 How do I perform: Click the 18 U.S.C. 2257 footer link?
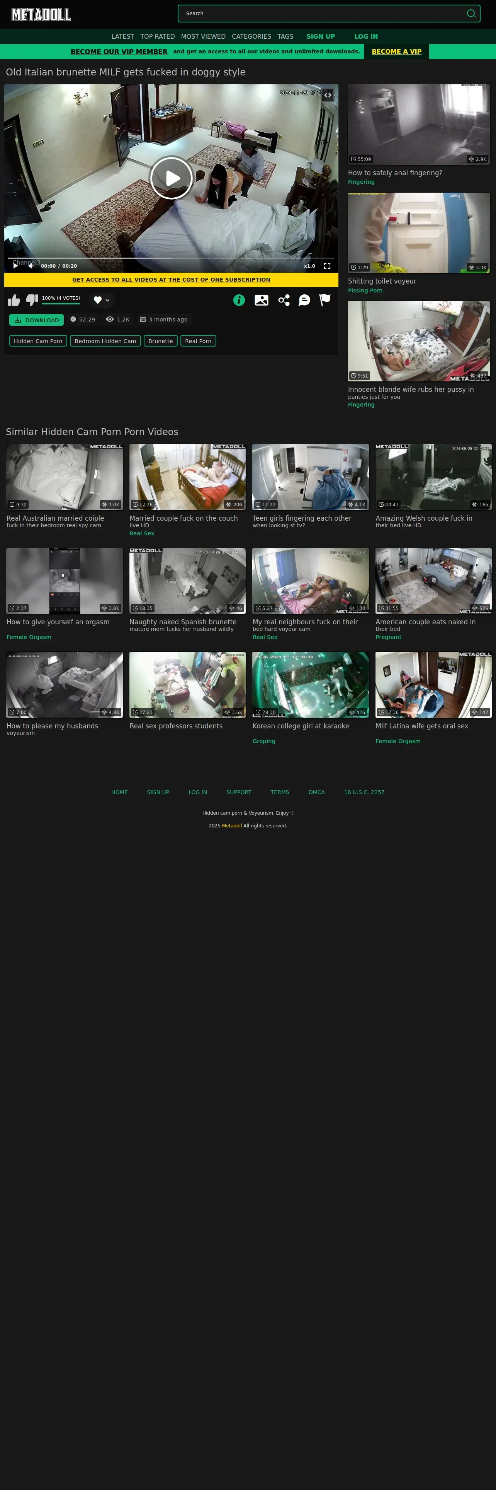pyautogui.click(x=364, y=793)
